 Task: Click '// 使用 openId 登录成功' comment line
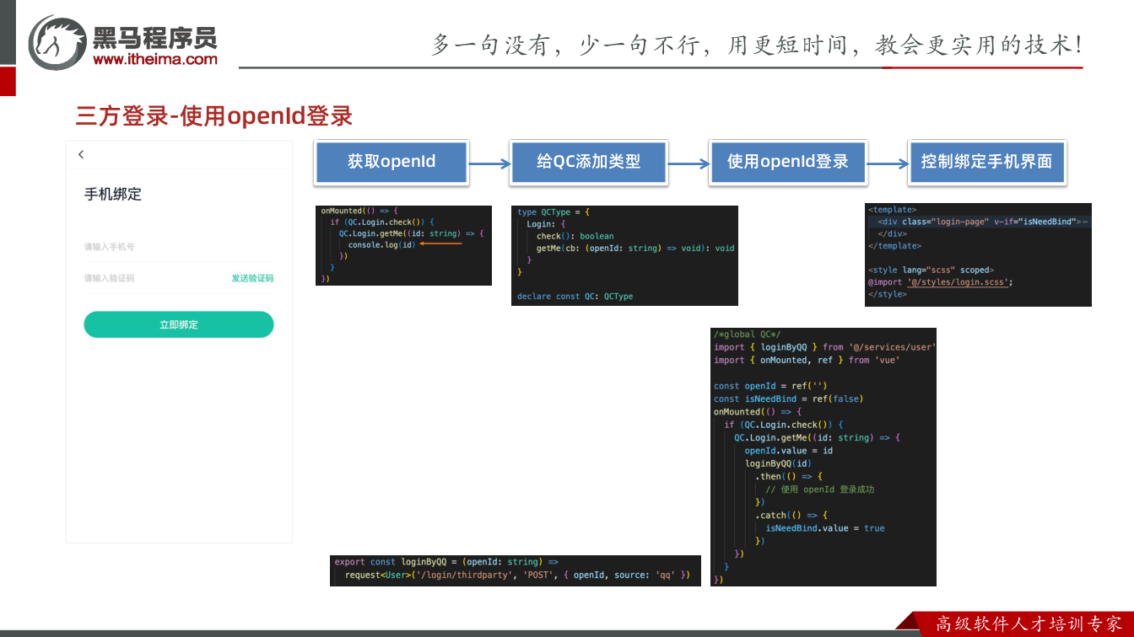(x=820, y=490)
